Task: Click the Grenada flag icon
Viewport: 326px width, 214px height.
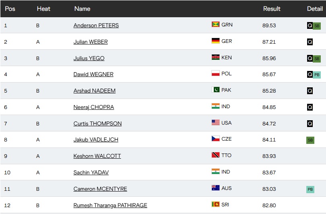Action: pos(215,24)
